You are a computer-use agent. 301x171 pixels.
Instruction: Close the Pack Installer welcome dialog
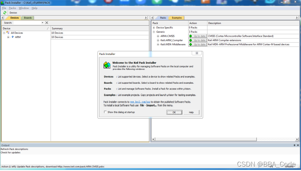197,53
